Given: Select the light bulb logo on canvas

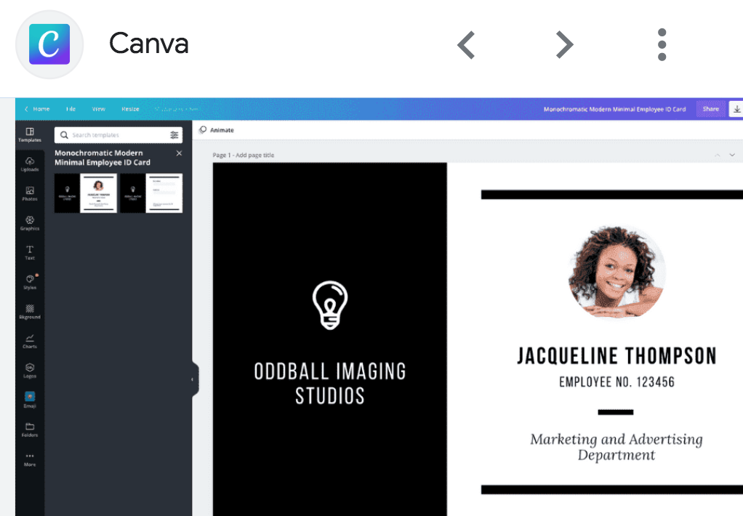Looking at the screenshot, I should pos(330,305).
